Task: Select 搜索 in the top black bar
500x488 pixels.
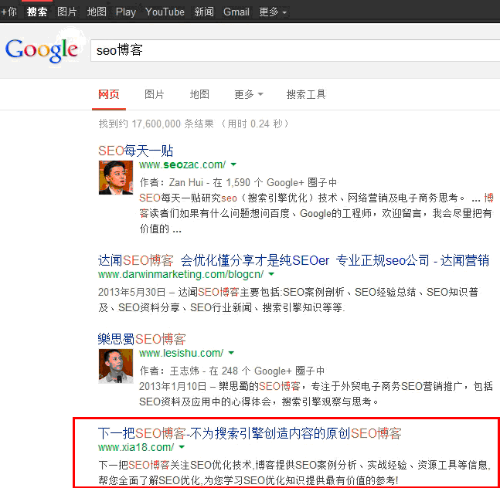Action: [x=37, y=12]
